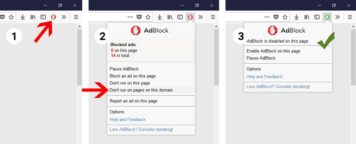Open hamburger menu in panel 2

pos(213,17)
